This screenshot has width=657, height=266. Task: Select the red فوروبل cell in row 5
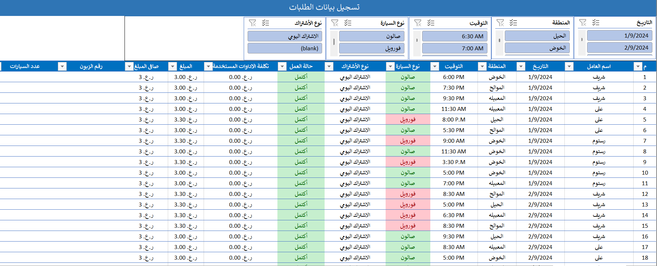click(x=408, y=120)
